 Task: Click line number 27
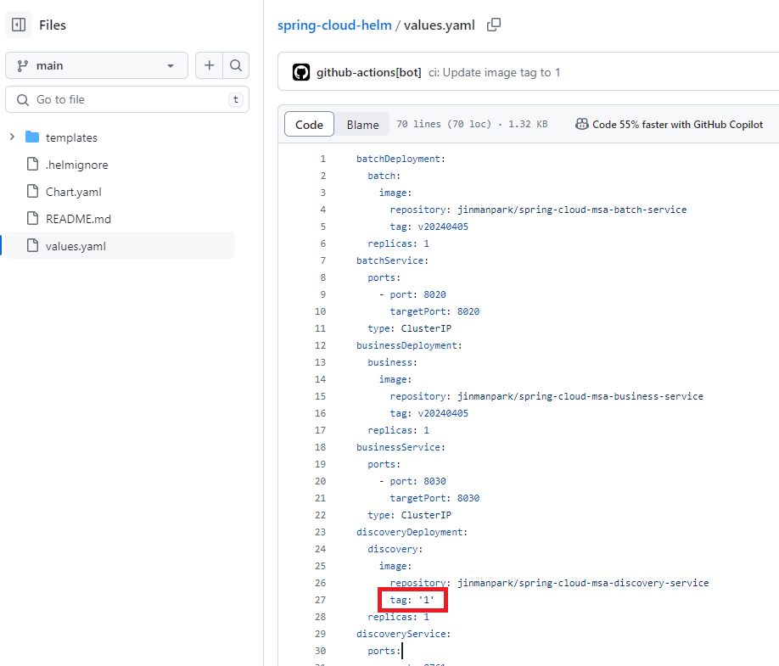(321, 600)
